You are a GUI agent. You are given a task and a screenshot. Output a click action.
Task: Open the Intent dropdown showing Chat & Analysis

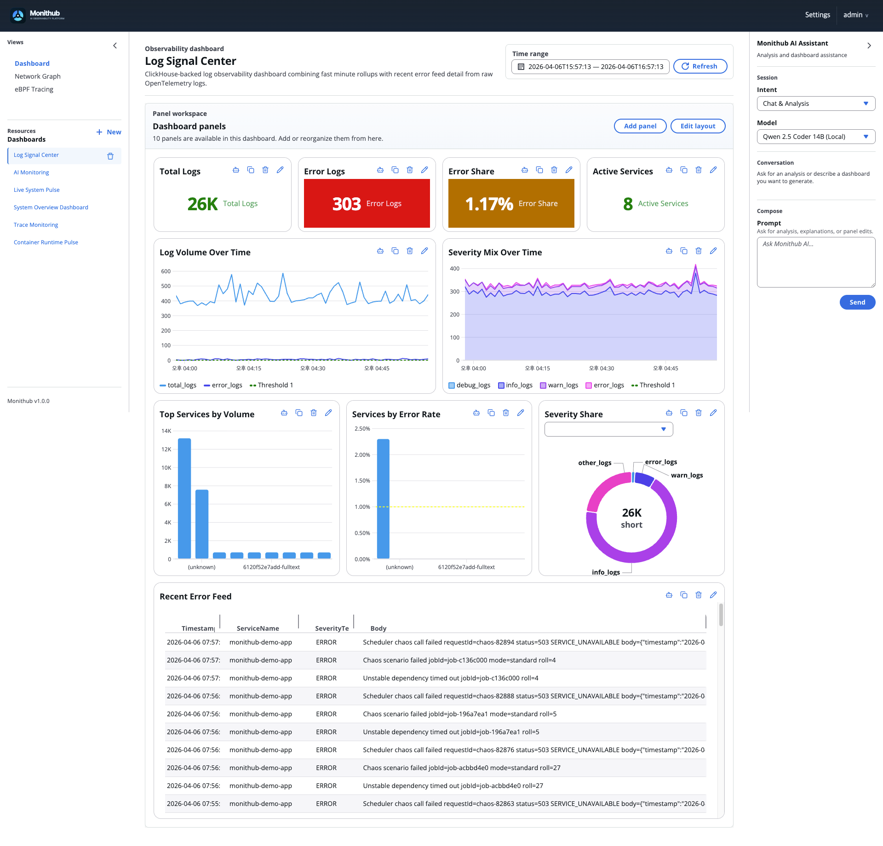point(815,103)
